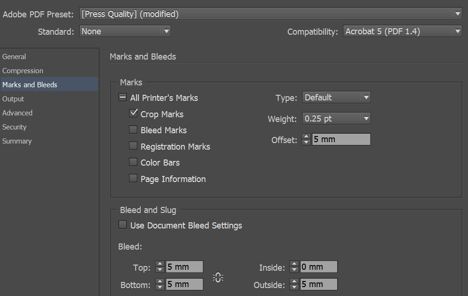Viewport: 468px width, 296px height.
Task: Switch to the Compression section
Action: point(23,71)
